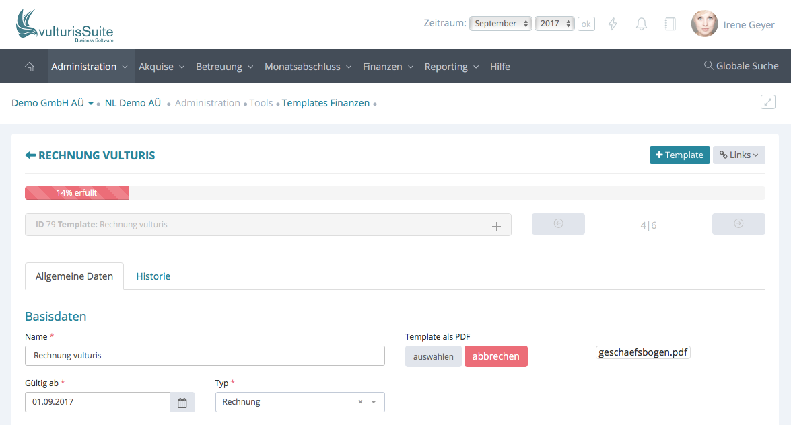Clear the selected Typ value
The width and height of the screenshot is (791, 425).
(x=360, y=402)
